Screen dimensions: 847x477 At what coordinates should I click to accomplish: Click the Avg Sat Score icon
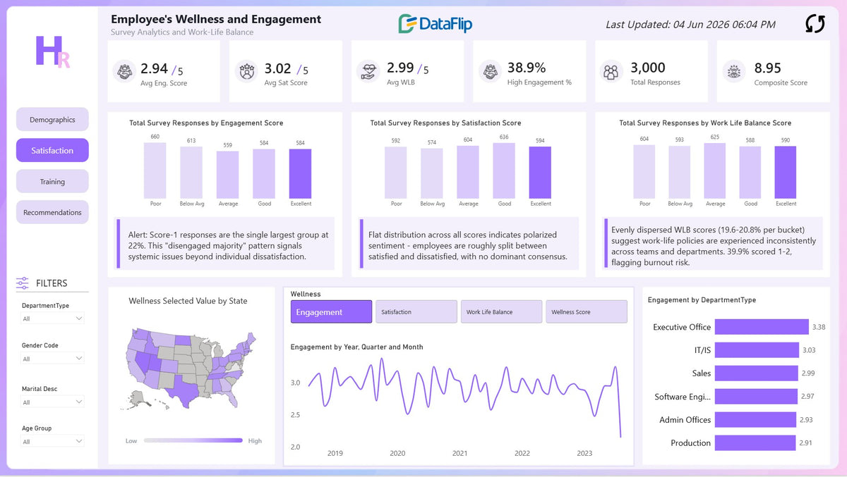click(247, 72)
